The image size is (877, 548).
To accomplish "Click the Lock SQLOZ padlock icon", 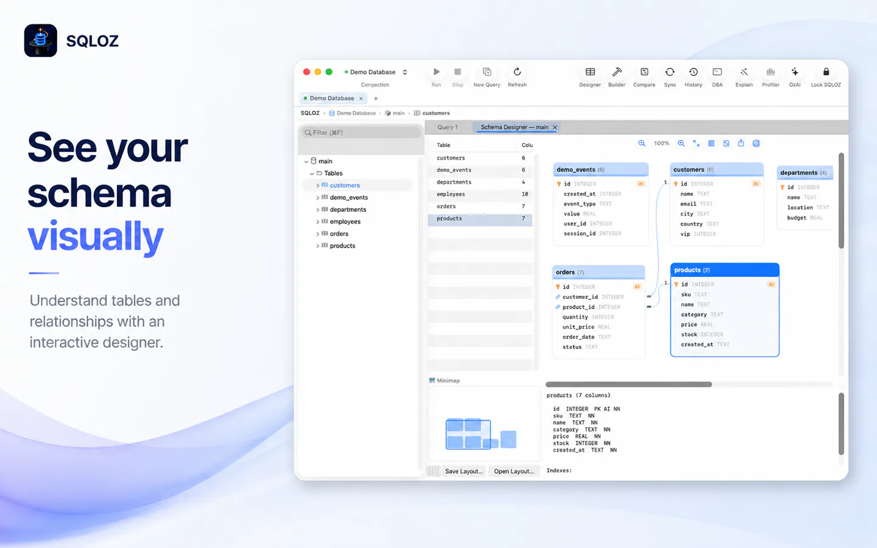I will 826,72.
